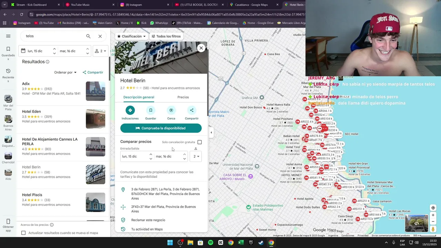Viewport: 441px width, 248px height.
Task: Click 'Todos los filtros' button
Action: pyautogui.click(x=166, y=36)
